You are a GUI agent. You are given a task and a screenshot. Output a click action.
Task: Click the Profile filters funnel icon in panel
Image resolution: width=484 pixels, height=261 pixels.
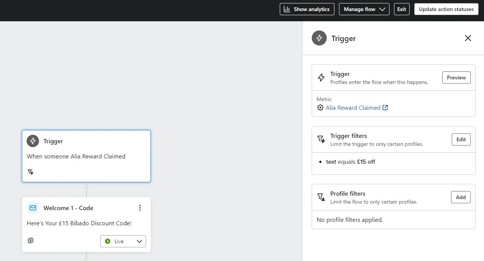coord(321,197)
